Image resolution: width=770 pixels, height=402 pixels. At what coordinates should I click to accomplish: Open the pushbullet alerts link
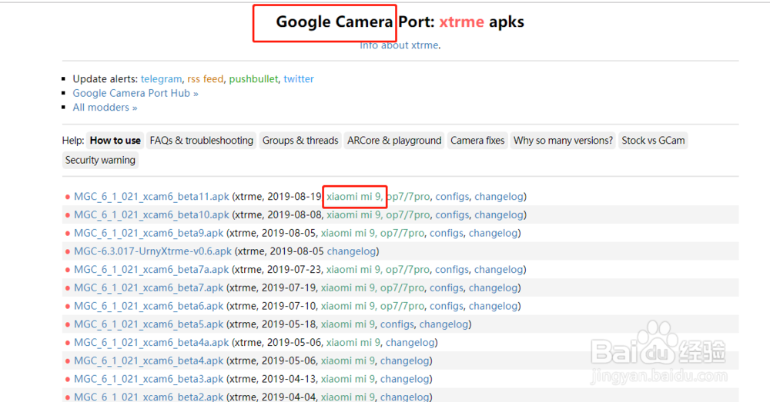tap(253, 79)
